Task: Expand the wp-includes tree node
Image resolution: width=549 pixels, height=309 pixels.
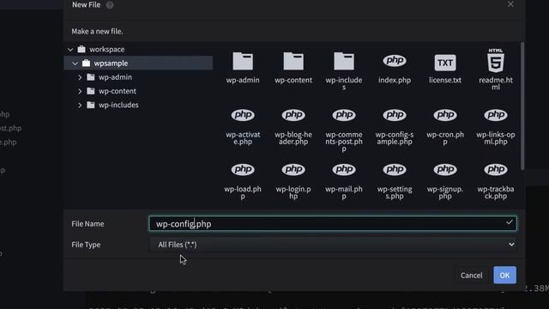Action: point(80,105)
